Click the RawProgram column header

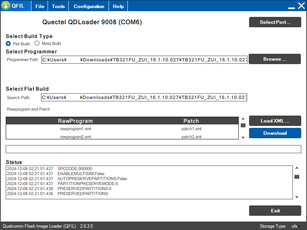point(75,121)
